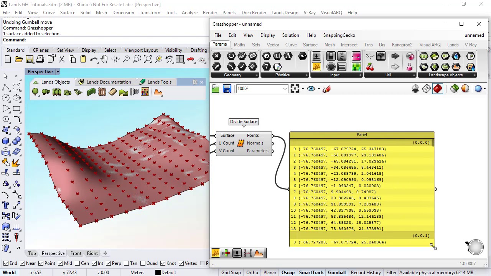
Task: Select the Grasshopper Panel component icon
Action: 316,67
